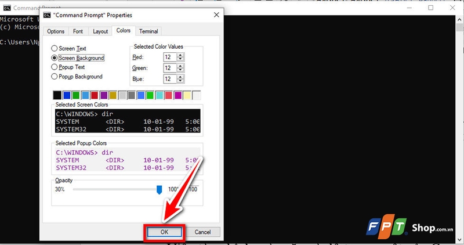Close the Command Prompt Properties dialog
This screenshot has height=245, width=464.
[216, 15]
